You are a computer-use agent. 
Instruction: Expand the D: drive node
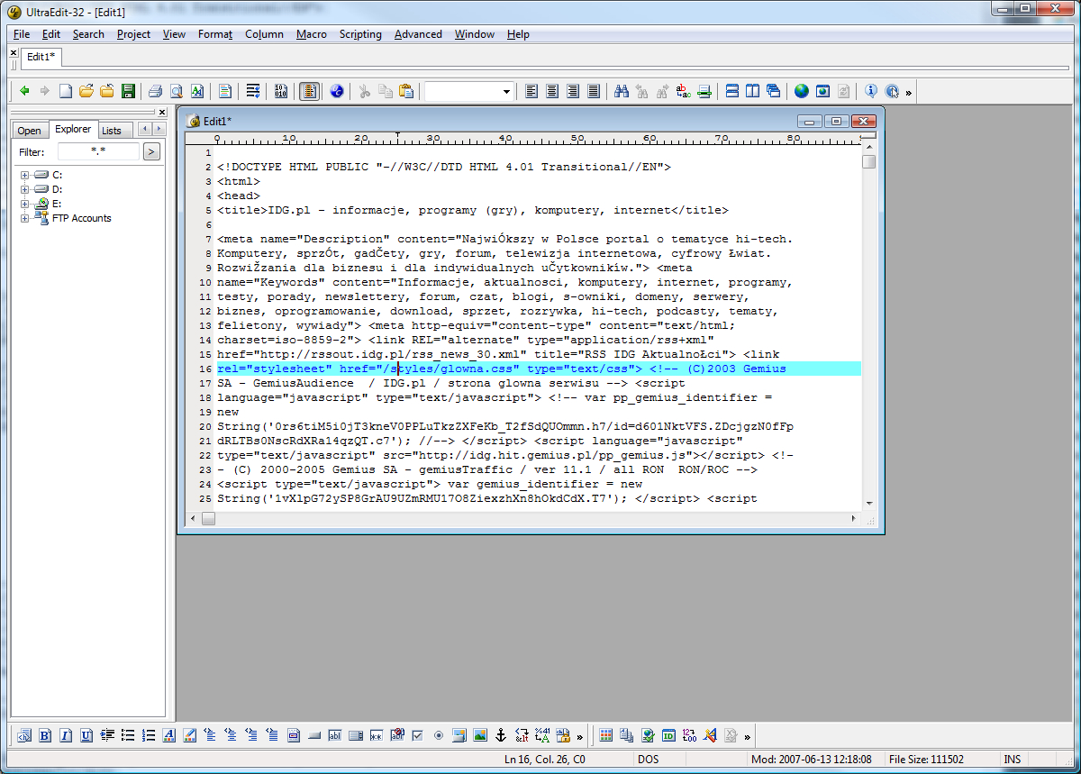pos(24,189)
